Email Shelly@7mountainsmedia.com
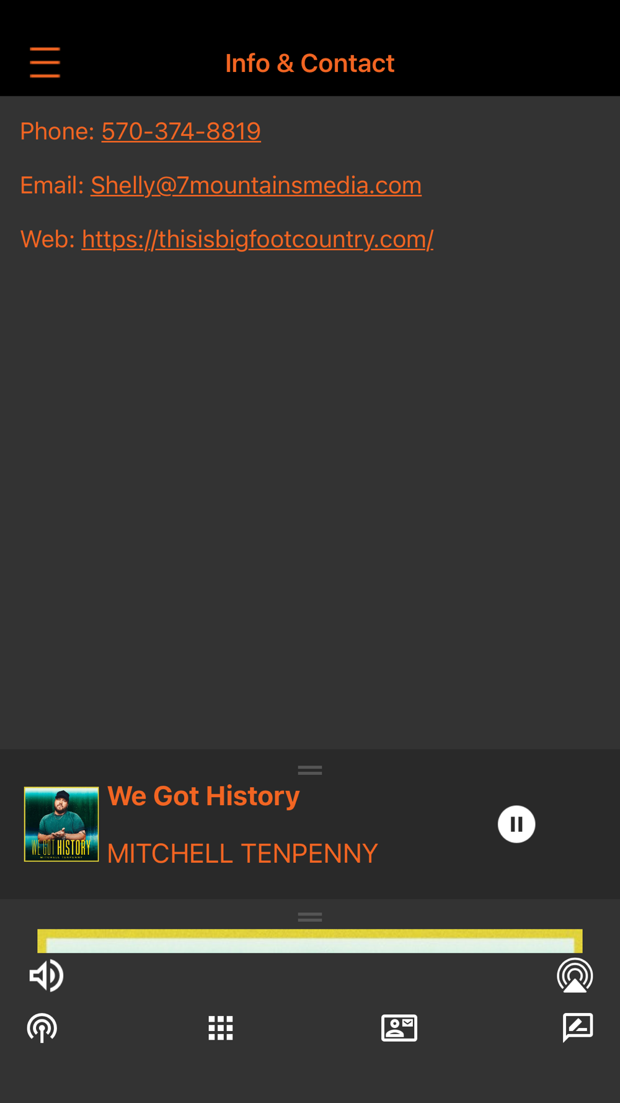Image resolution: width=620 pixels, height=1103 pixels. [x=256, y=185]
